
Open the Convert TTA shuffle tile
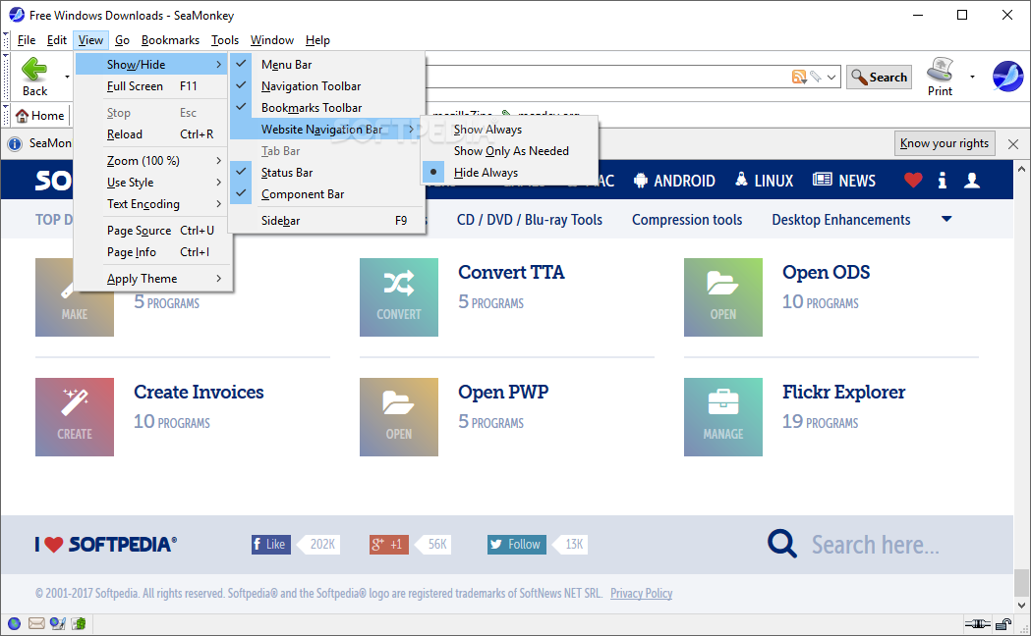[x=398, y=296]
